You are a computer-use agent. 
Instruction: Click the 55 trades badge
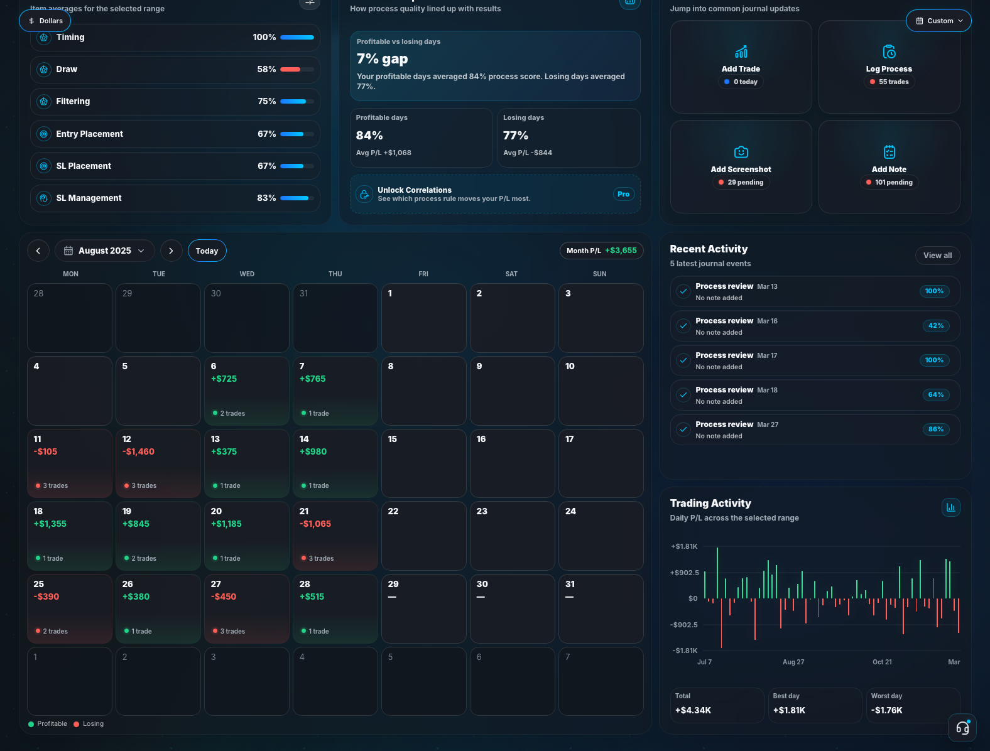coord(889,82)
